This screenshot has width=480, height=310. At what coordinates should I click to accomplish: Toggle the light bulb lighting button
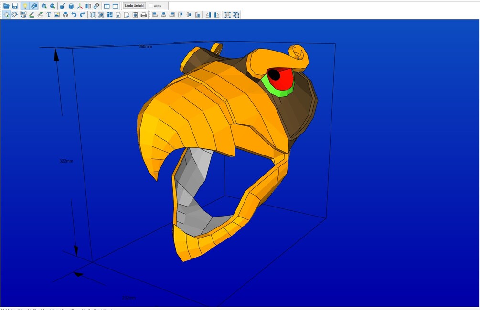coord(25,6)
